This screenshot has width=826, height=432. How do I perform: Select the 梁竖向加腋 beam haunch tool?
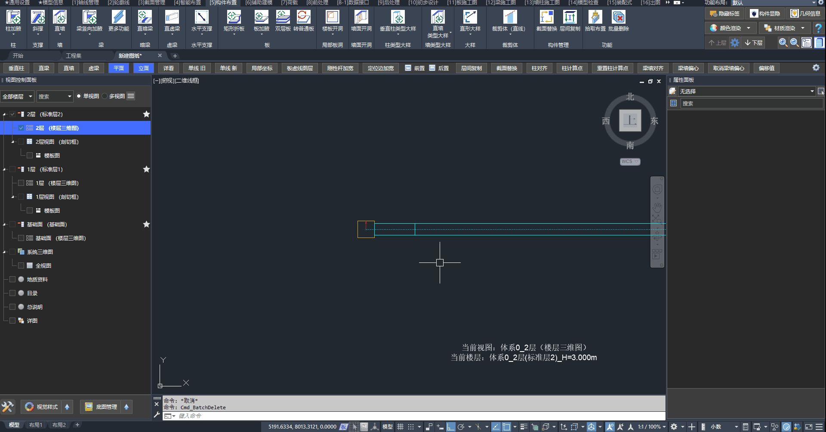click(89, 21)
